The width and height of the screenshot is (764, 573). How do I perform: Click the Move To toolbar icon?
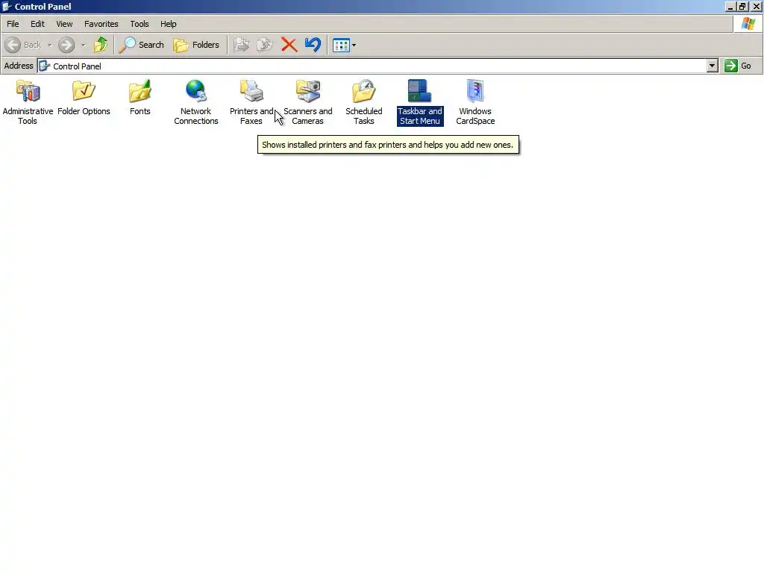pyautogui.click(x=241, y=45)
